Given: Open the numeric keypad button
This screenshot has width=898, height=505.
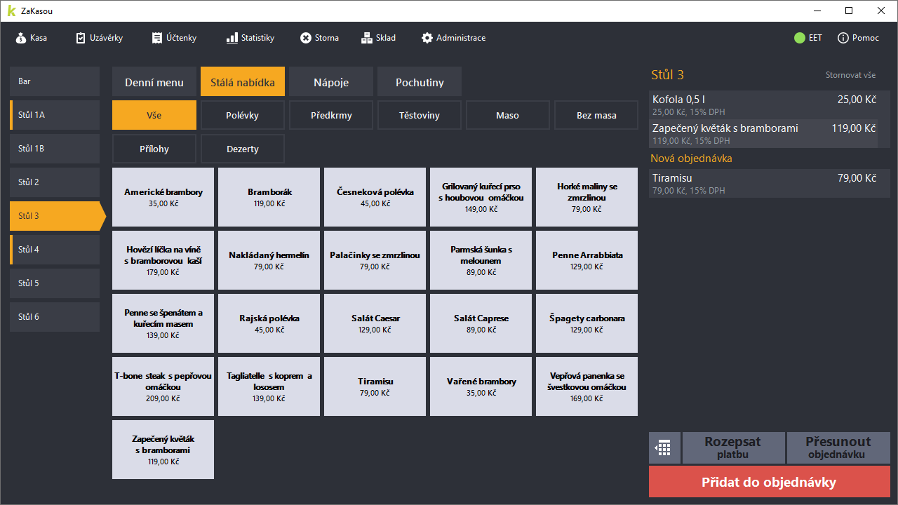Looking at the screenshot, I should coord(664,447).
